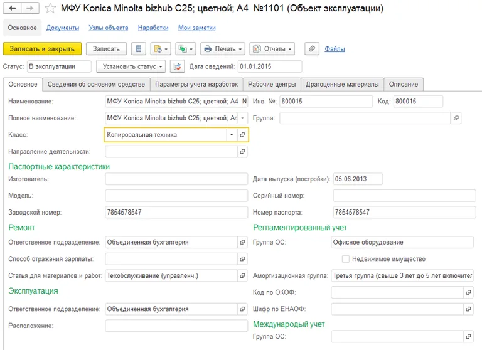Expand the Класс dropdown arrow
Viewport: 482px width, 350px height.
pos(232,135)
